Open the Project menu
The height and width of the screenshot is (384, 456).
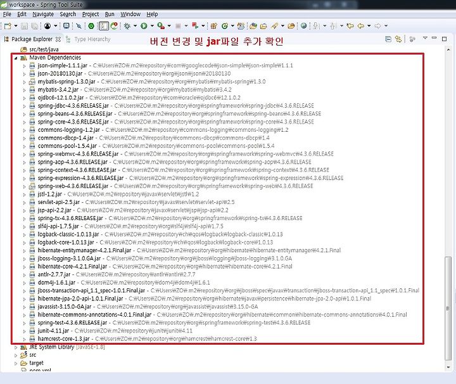click(x=91, y=14)
